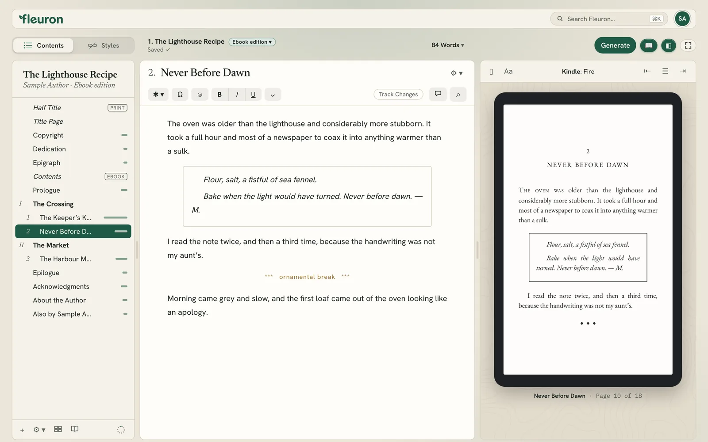Enter fullscreen editing mode

point(688,45)
